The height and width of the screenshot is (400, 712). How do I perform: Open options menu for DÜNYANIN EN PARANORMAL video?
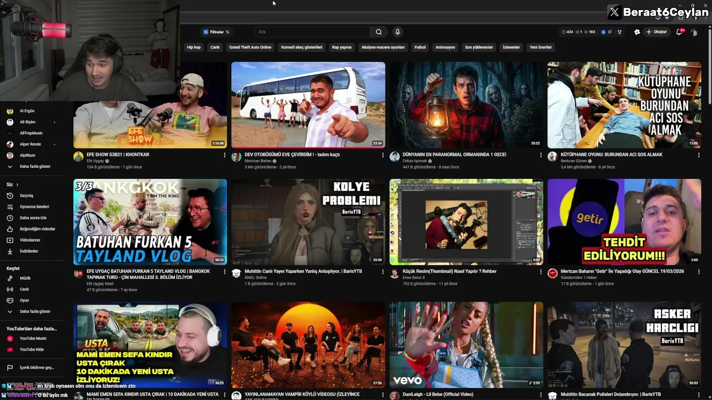click(x=541, y=155)
